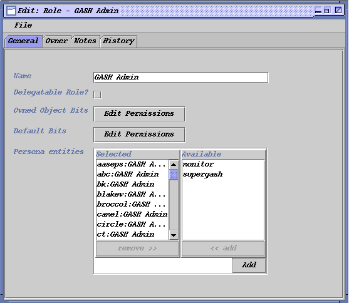Edit Permissions for Owned Object Bits
This screenshot has width=349, height=303.
pyautogui.click(x=139, y=114)
